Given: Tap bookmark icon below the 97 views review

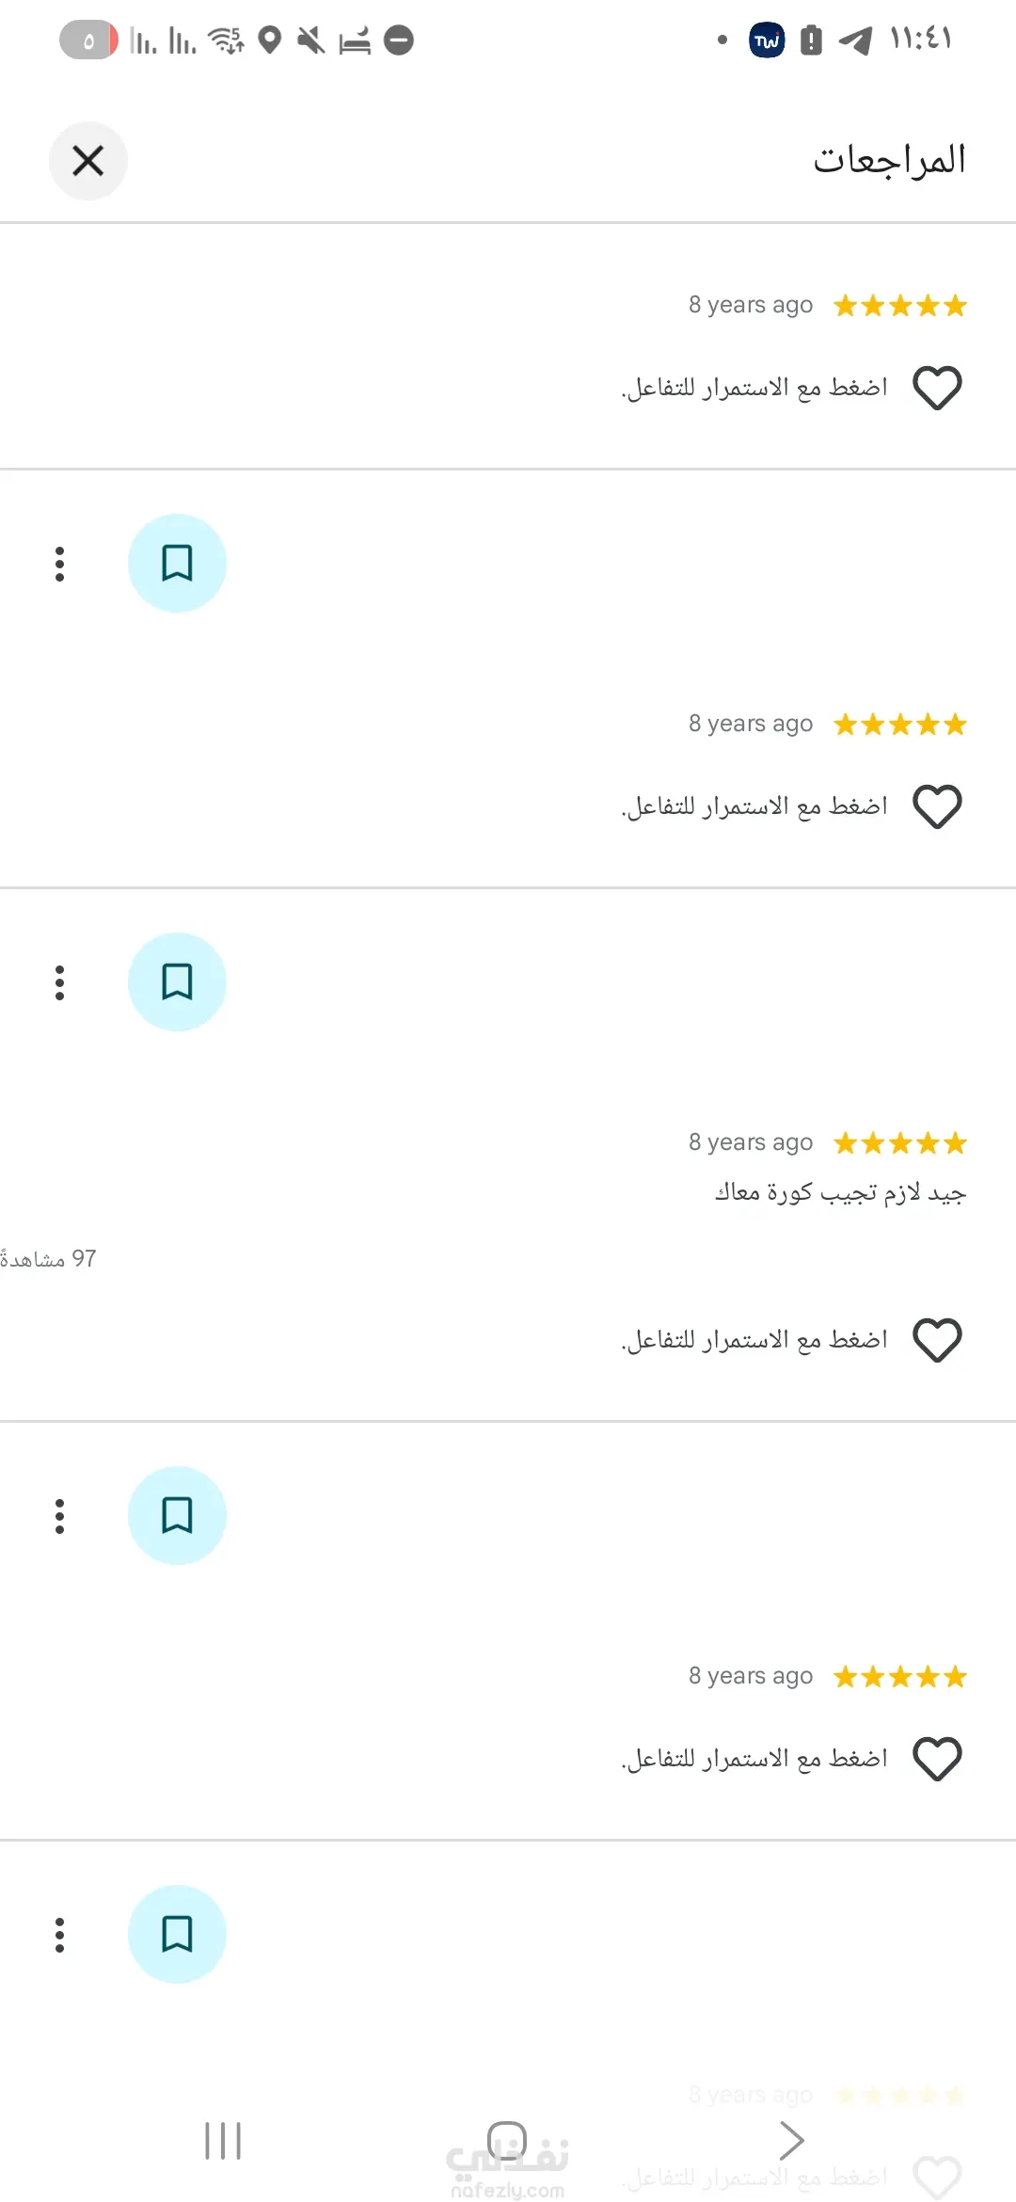Looking at the screenshot, I should click(177, 1516).
